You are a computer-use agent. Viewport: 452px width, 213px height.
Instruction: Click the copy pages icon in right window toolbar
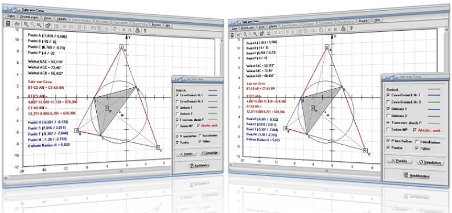320,30
